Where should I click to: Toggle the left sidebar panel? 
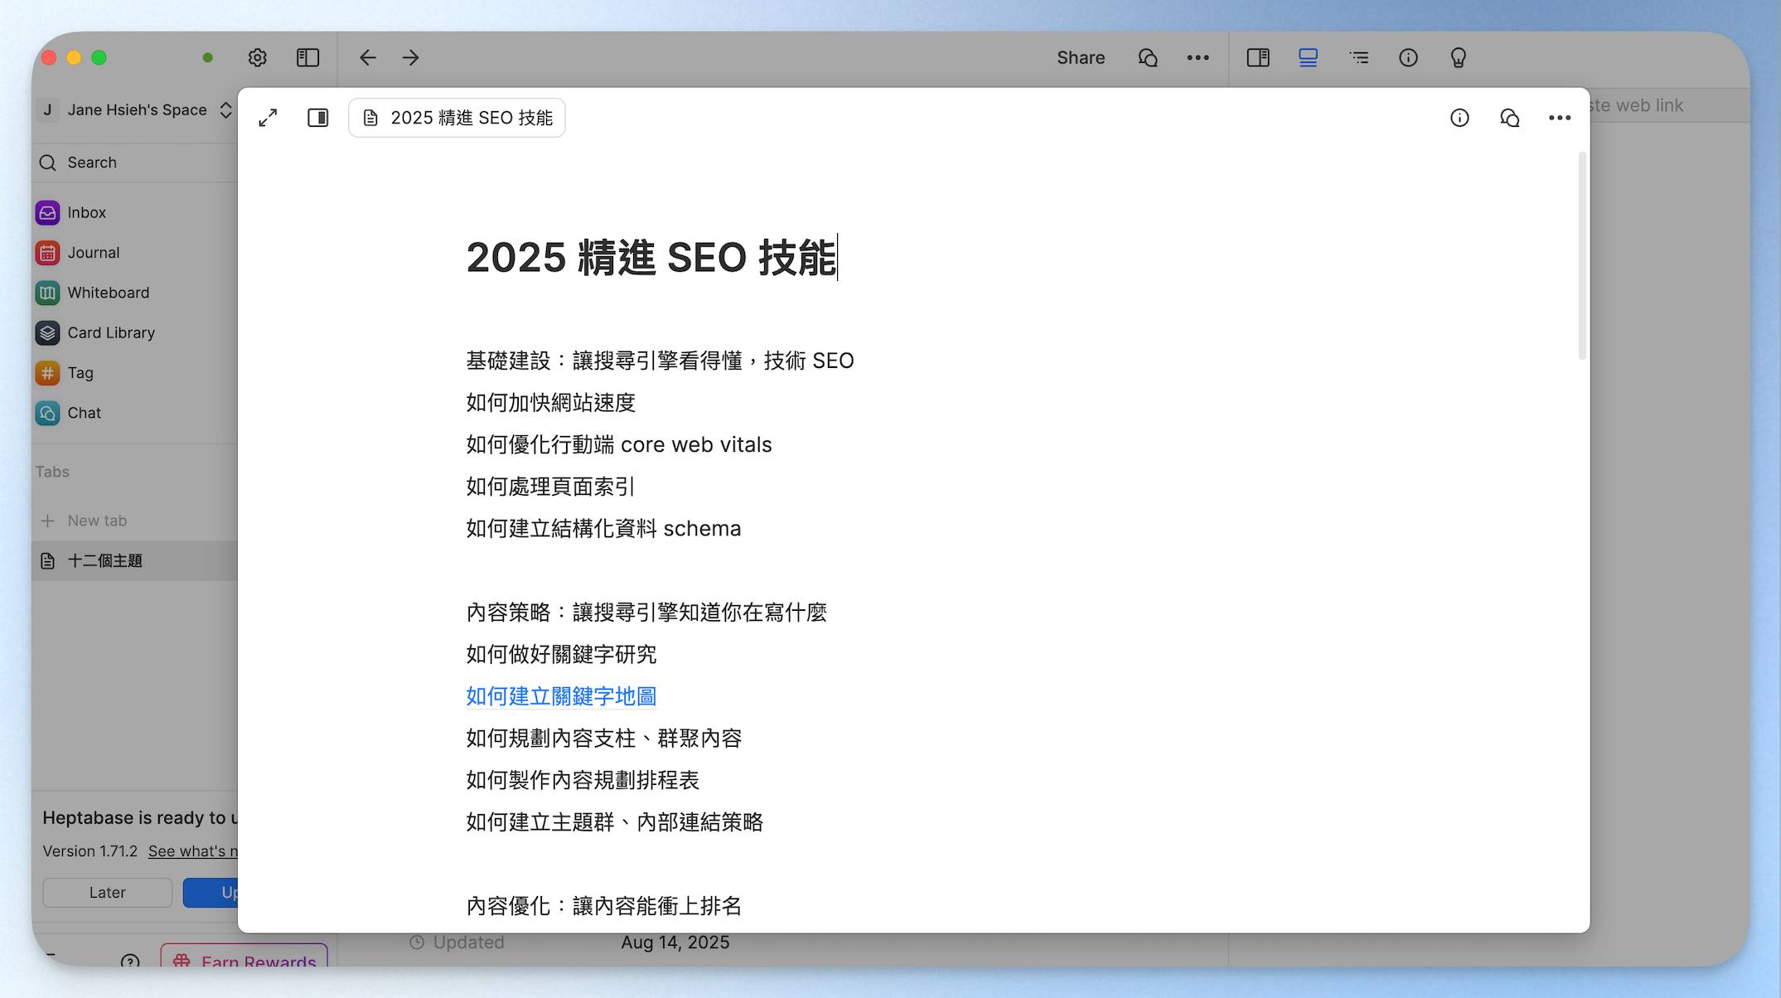(307, 57)
